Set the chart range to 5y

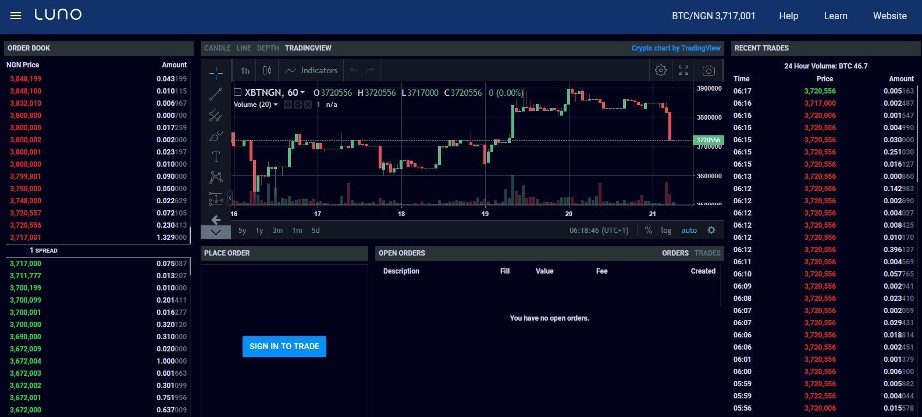coord(242,231)
